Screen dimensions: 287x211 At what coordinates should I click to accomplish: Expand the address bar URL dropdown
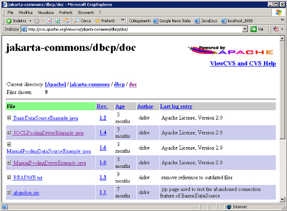pos(245,29)
